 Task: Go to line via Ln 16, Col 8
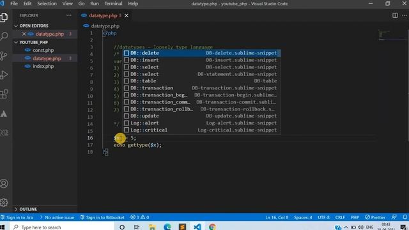[x=277, y=217]
